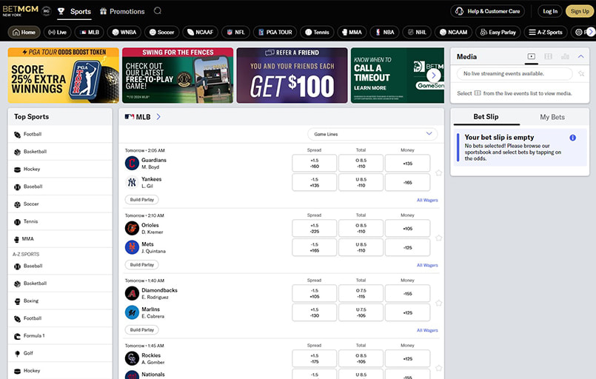Click the Sign Up button
Image resolution: width=596 pixels, height=379 pixels.
click(x=580, y=11)
